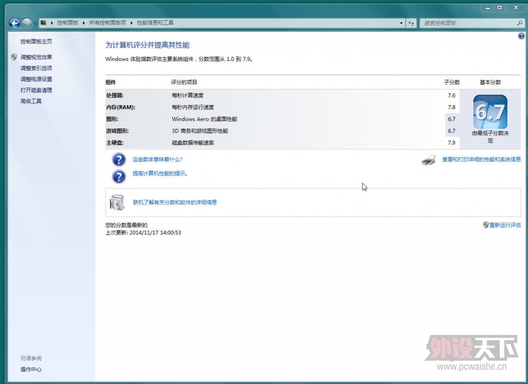Click the 上次更新 2014/11/17 timestamp
528x384 pixels.
143,233
